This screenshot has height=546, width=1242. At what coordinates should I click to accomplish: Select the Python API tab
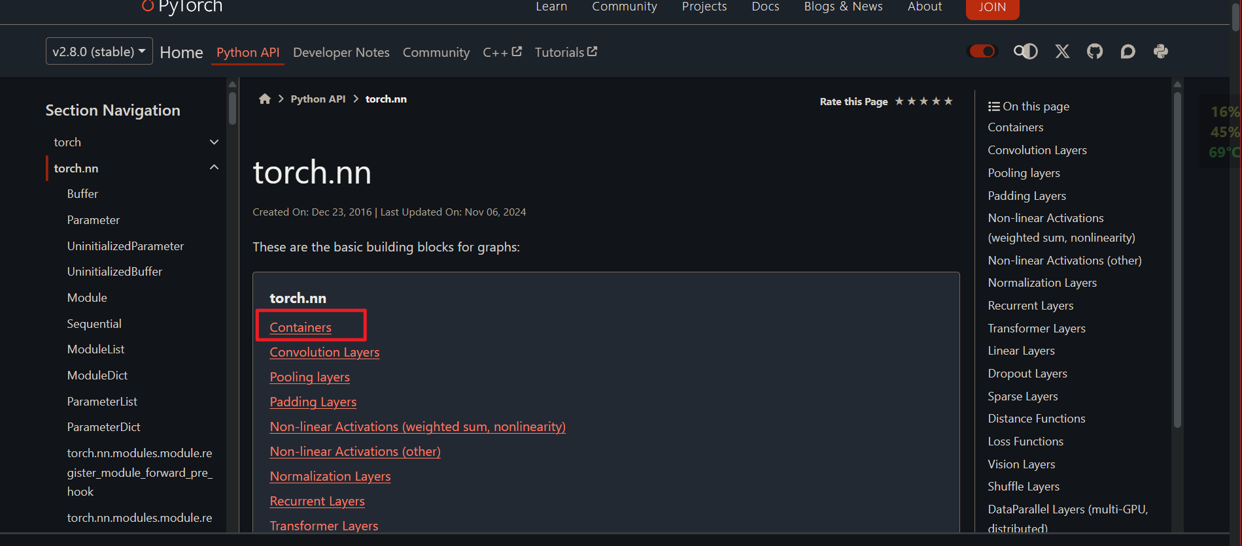(x=248, y=52)
